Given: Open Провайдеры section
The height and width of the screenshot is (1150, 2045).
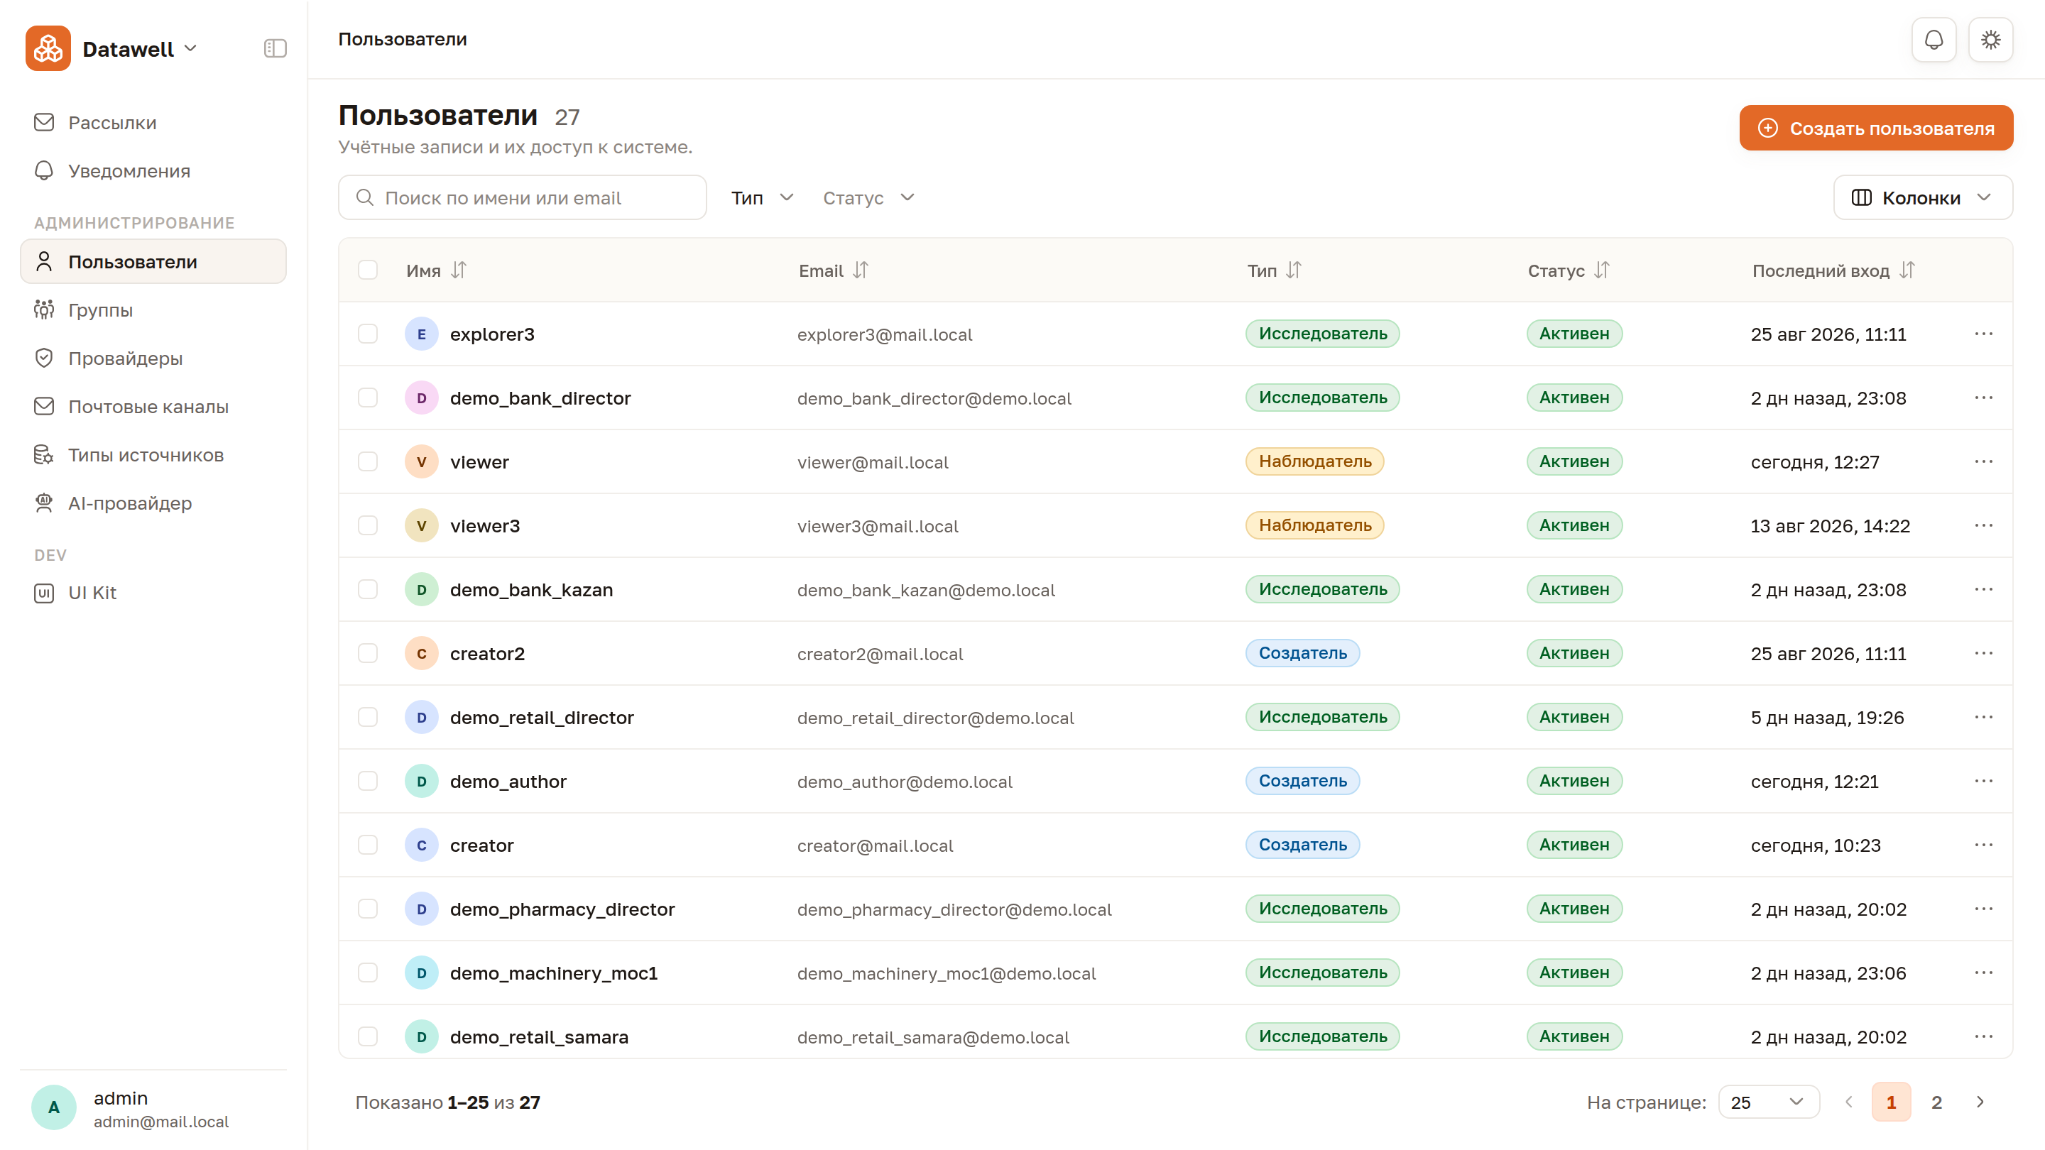Looking at the screenshot, I should 153,358.
